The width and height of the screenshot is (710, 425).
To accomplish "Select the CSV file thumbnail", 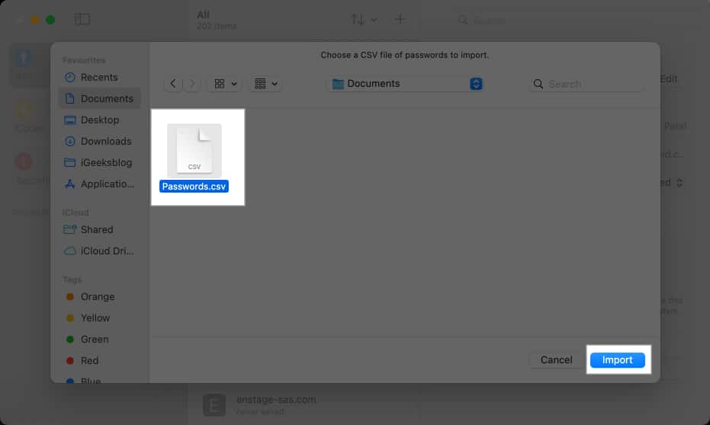I will [x=194, y=150].
